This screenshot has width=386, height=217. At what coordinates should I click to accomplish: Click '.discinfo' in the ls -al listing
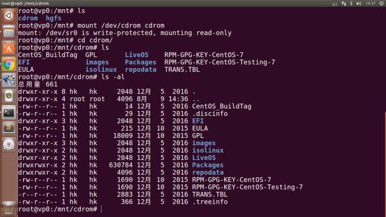click(210, 114)
